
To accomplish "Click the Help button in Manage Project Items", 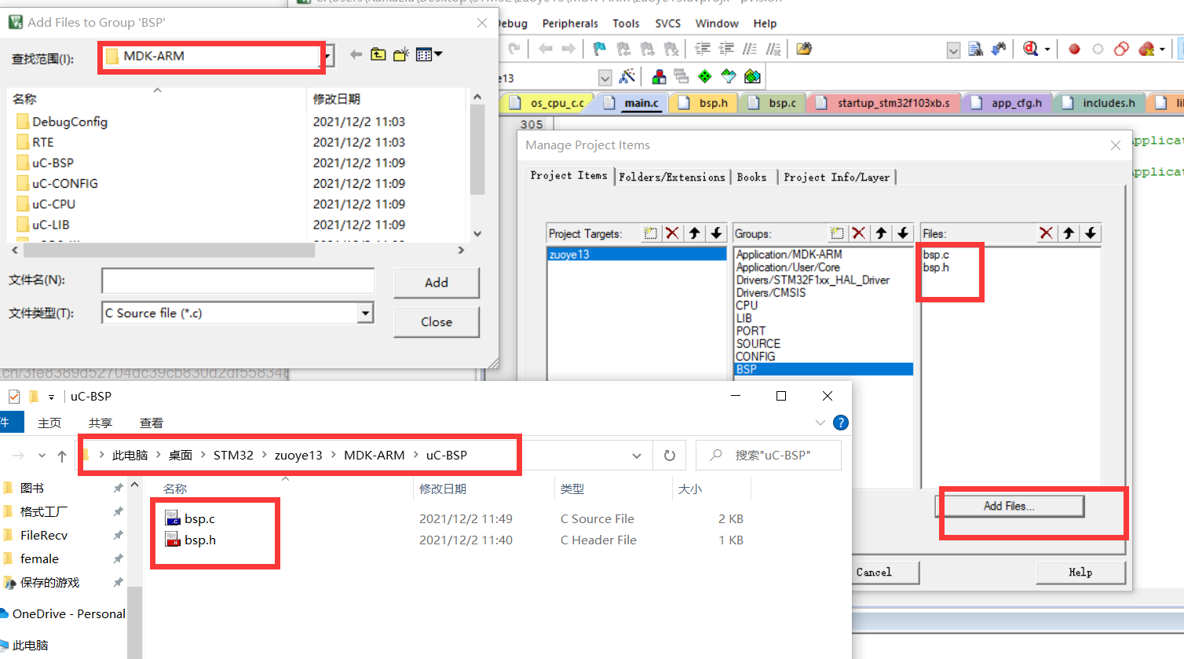I will (x=1080, y=573).
